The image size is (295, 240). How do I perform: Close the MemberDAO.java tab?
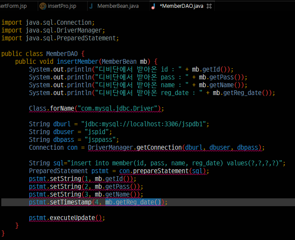209,6
